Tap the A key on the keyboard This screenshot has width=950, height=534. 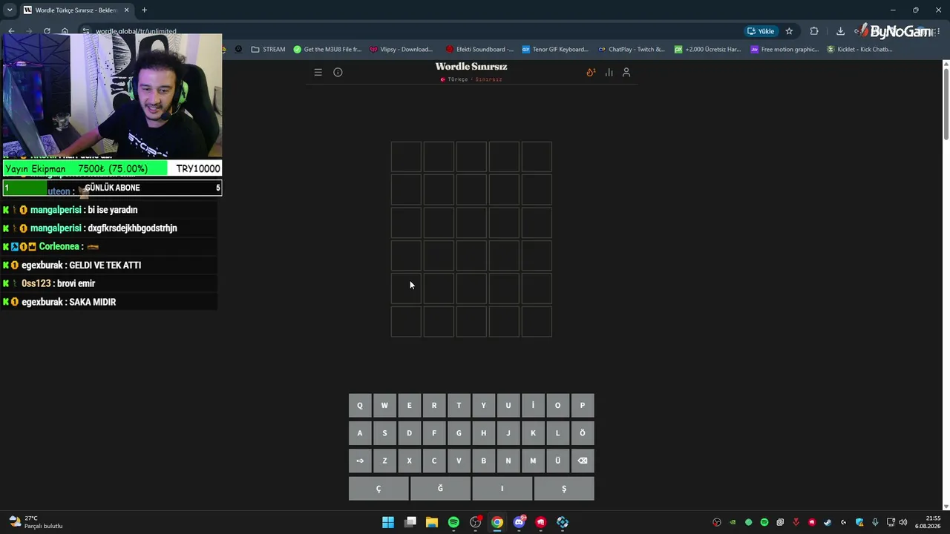click(360, 433)
